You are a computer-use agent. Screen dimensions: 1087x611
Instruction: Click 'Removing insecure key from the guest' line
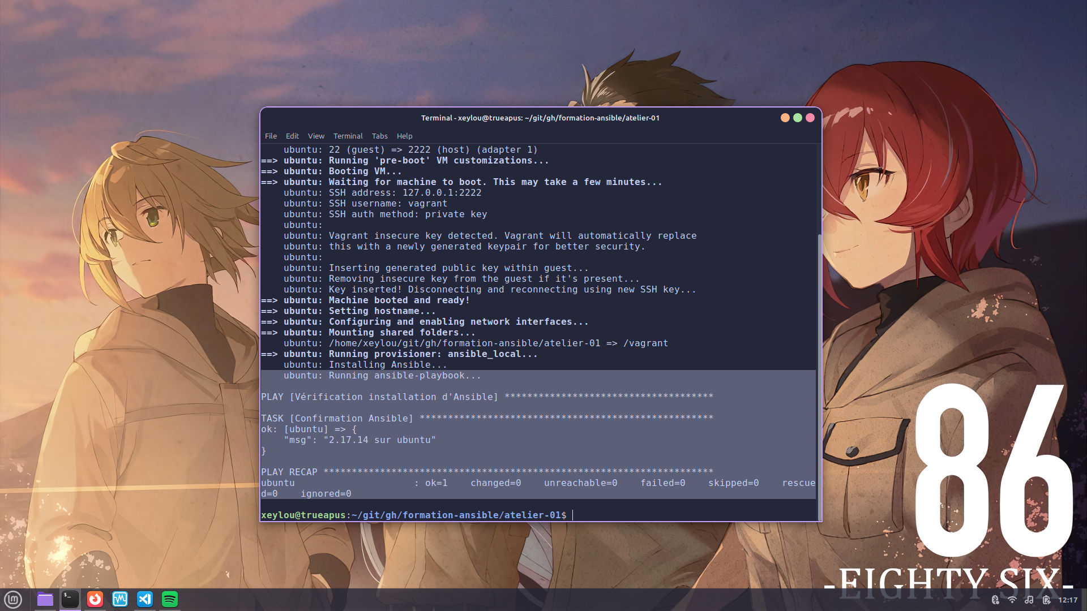(x=461, y=278)
